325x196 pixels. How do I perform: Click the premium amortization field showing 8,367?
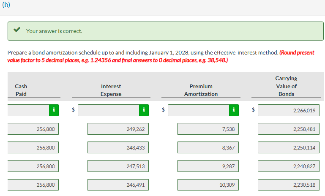pos(208,147)
